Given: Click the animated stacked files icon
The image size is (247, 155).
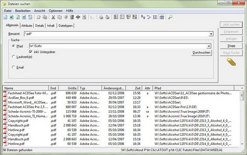Looking at the screenshot, I should (231, 62).
